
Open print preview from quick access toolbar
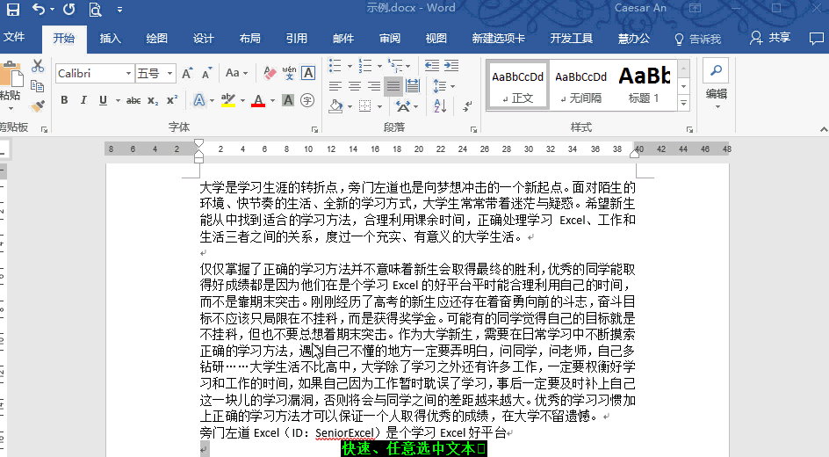95,9
